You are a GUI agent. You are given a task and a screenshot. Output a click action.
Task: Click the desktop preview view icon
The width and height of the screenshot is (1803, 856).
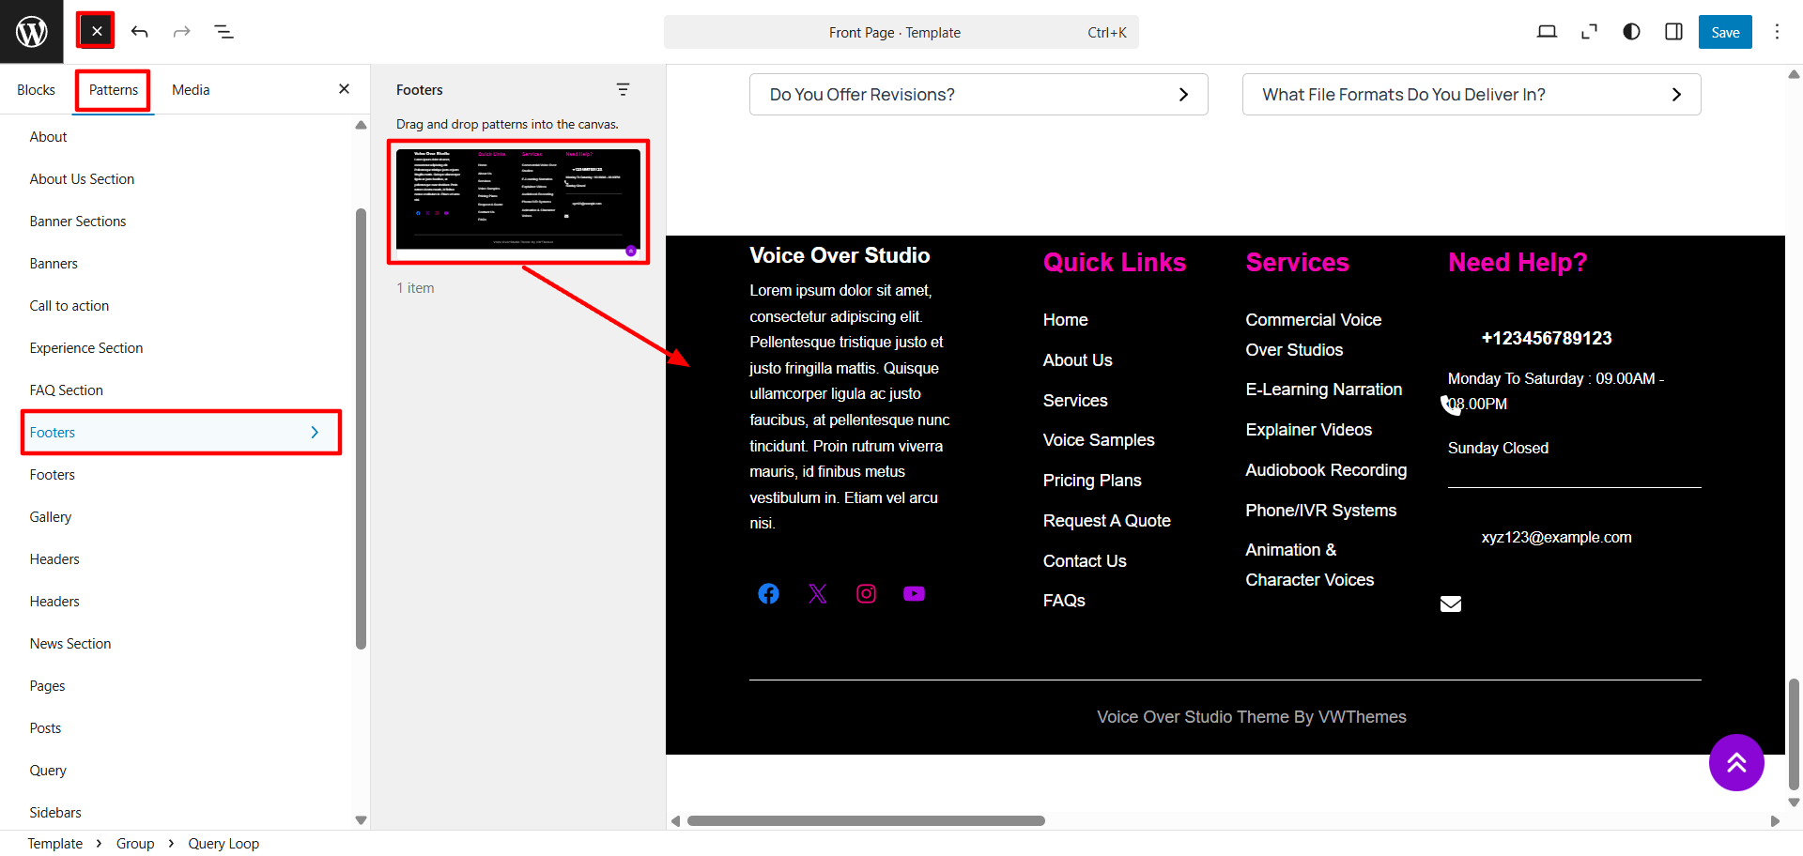click(x=1547, y=32)
